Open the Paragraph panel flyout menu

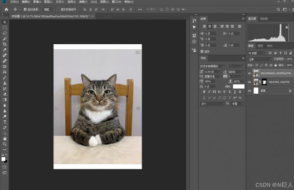pyautogui.click(x=243, y=19)
